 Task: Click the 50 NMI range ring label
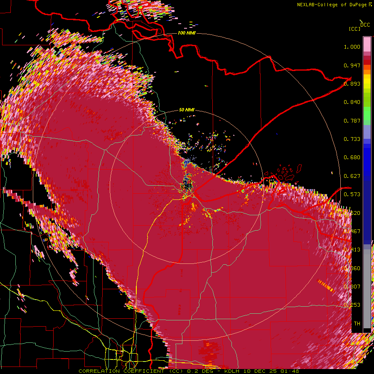point(187,110)
